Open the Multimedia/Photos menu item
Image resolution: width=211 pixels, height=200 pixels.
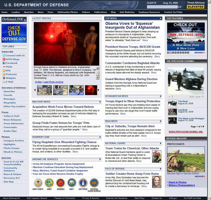(x=67, y=12)
